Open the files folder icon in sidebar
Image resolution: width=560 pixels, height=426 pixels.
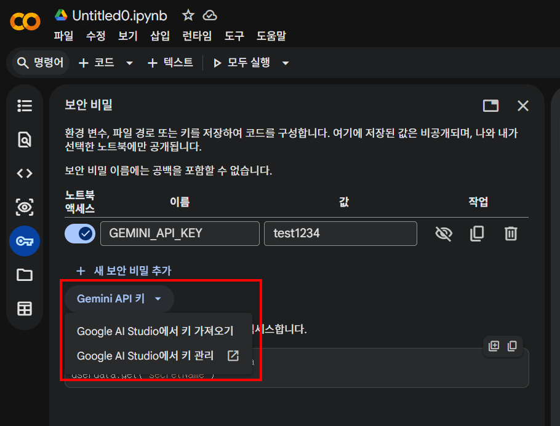pyautogui.click(x=25, y=275)
